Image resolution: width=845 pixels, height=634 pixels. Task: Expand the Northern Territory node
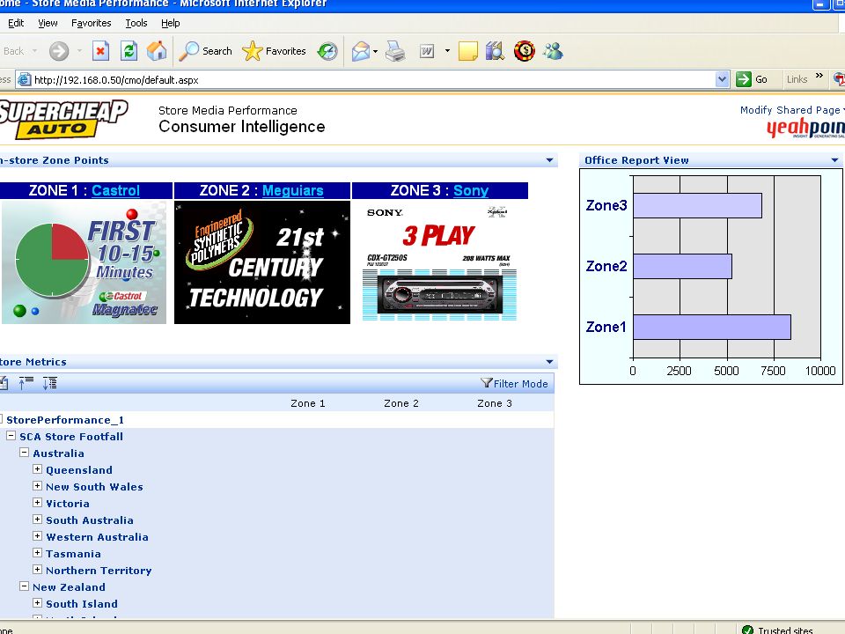pyautogui.click(x=37, y=570)
